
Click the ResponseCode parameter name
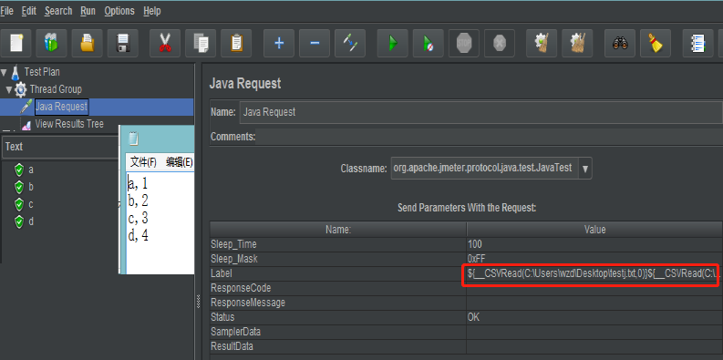241,289
